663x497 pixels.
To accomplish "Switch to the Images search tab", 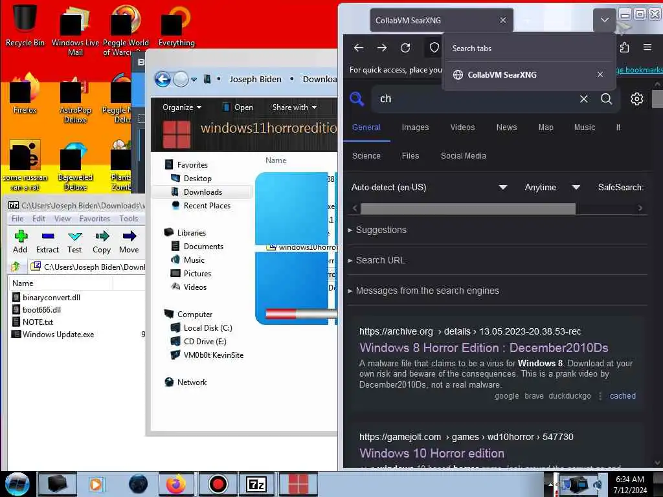I will tap(415, 127).
